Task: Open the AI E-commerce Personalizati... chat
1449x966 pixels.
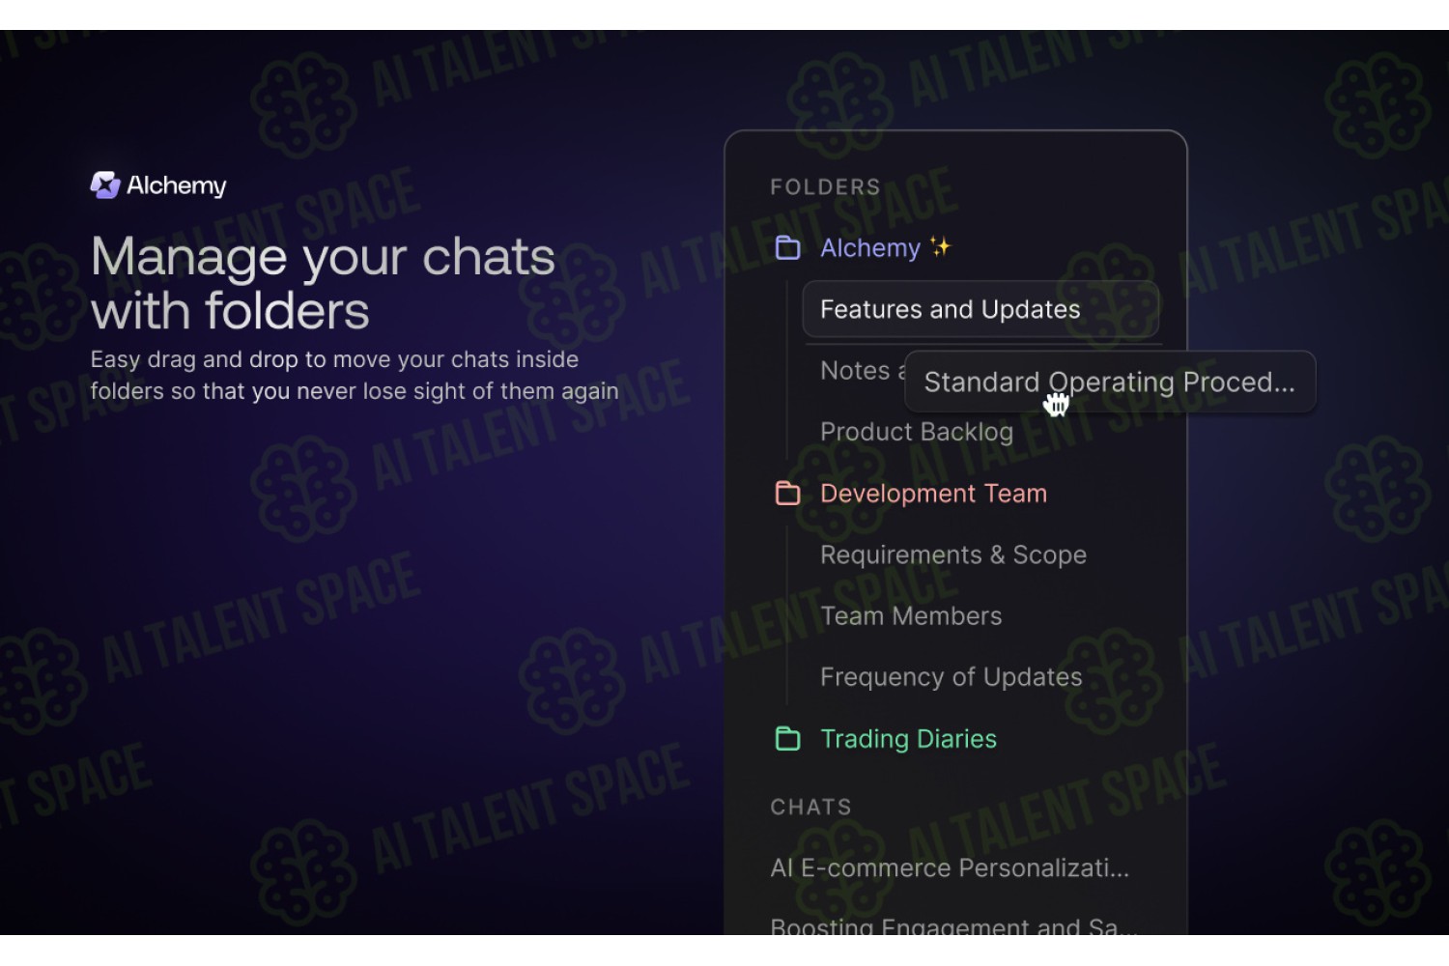Action: (x=950, y=868)
